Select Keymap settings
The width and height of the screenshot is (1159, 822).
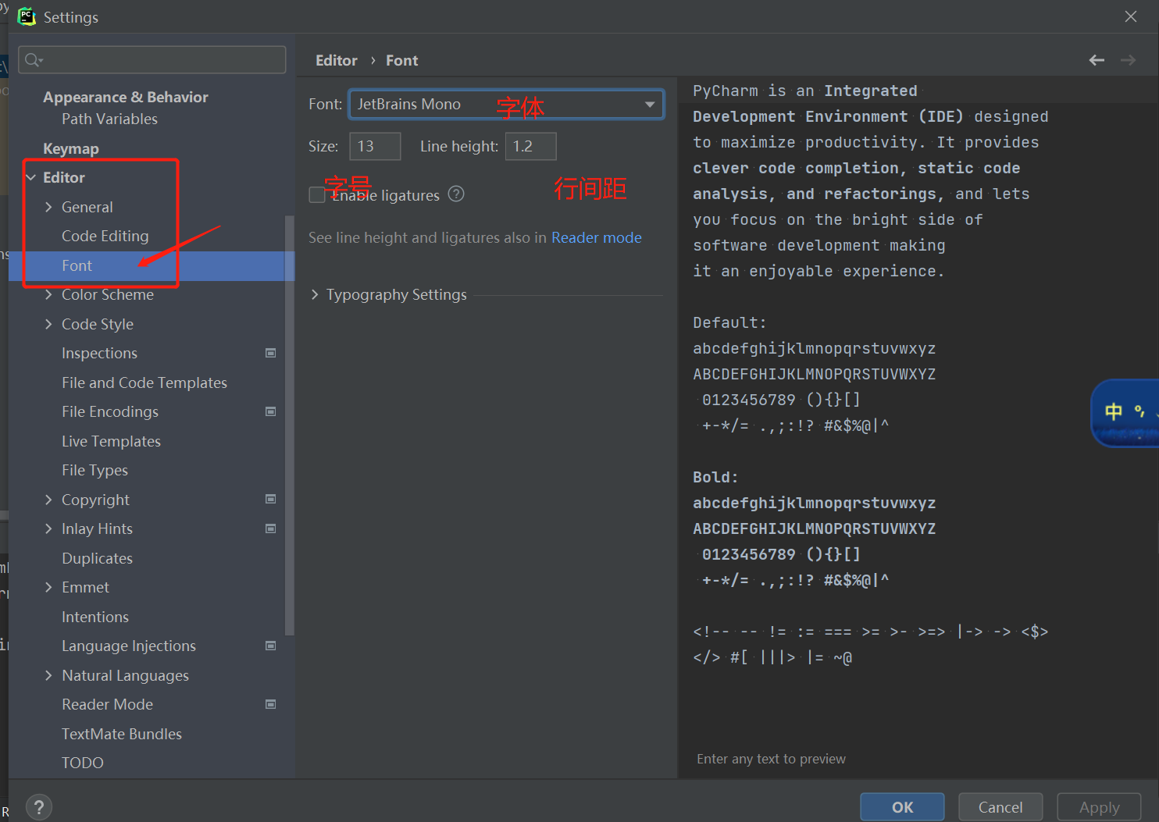[71, 148]
